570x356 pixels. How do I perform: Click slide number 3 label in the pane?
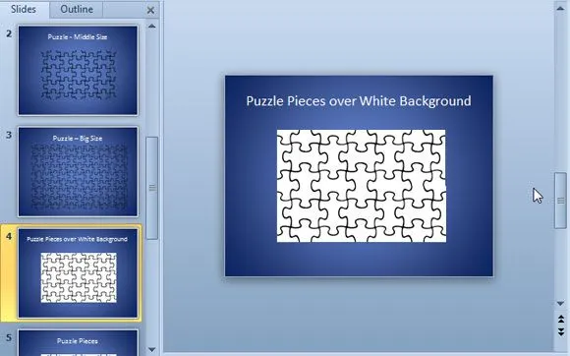(x=9, y=136)
